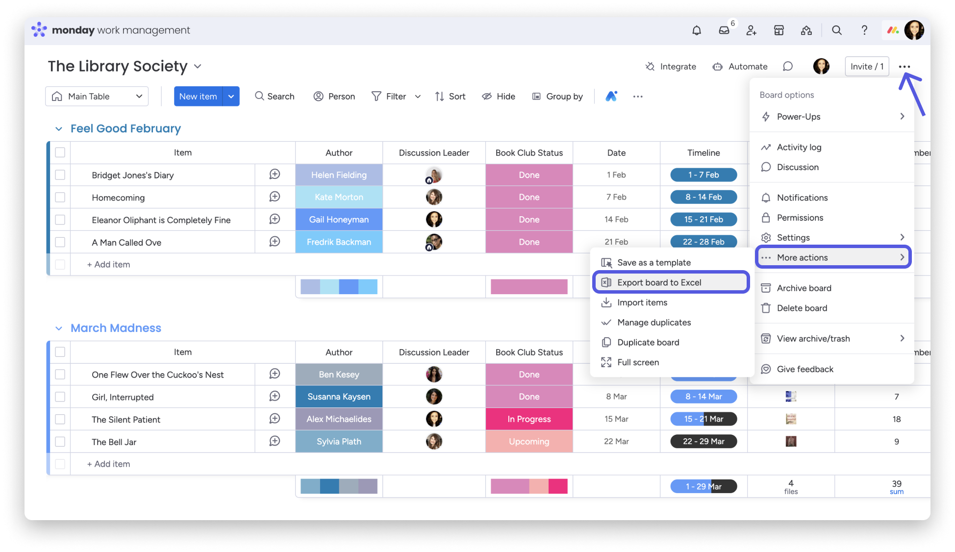Open the notifications bell icon
This screenshot has width=955, height=552.
click(696, 30)
